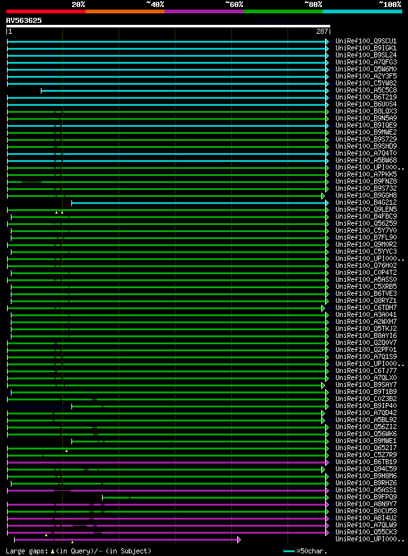Image resolution: width=408 pixels, height=556 pixels.
Task: Select the UniRef100_B4G212 label
Action: (x=366, y=203)
